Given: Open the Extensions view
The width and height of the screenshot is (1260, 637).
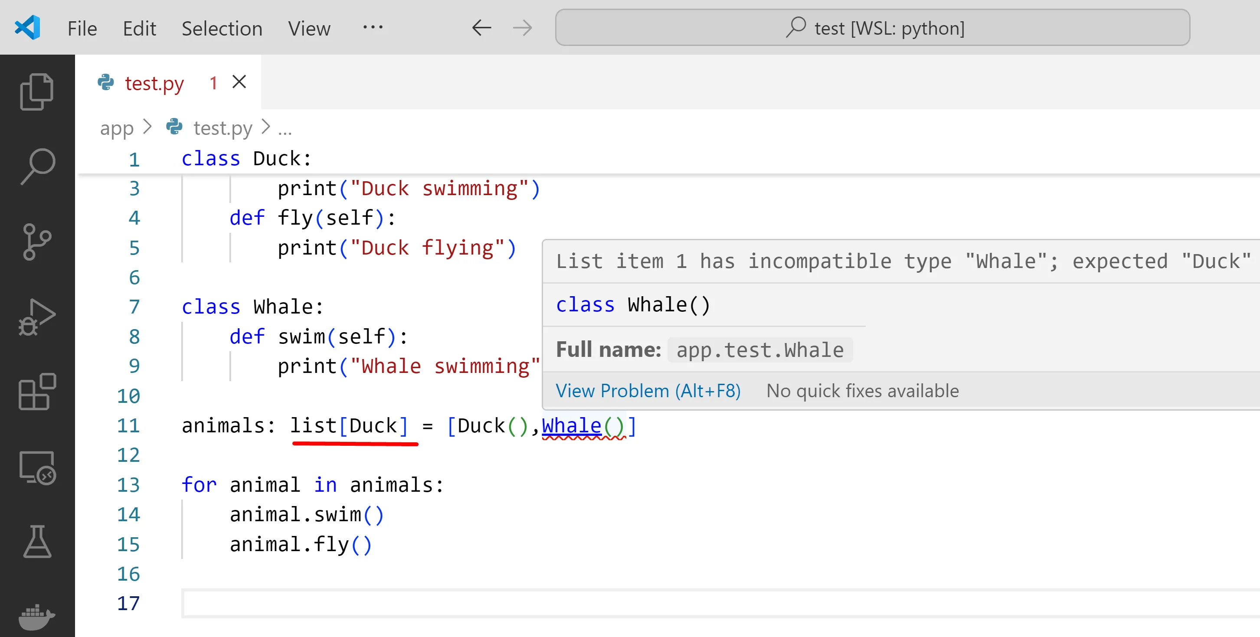Looking at the screenshot, I should click(x=37, y=392).
